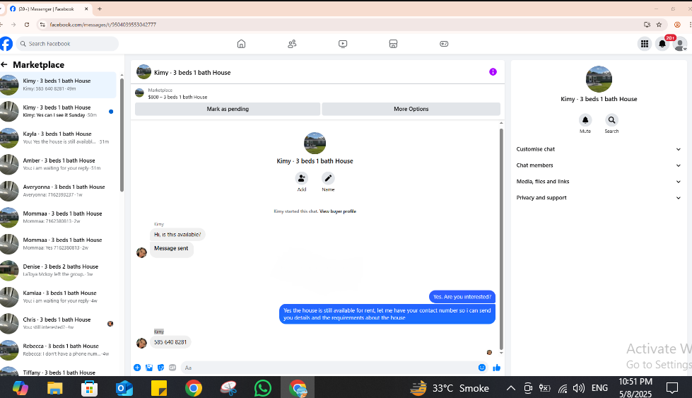Viewport: 692px width, 398px height.
Task: Open Outlook from the taskbar
Action: [124, 388]
